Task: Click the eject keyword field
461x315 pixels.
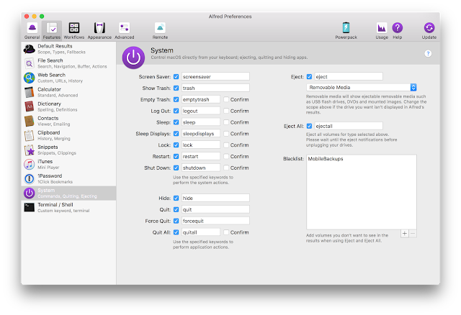Action: (349, 77)
